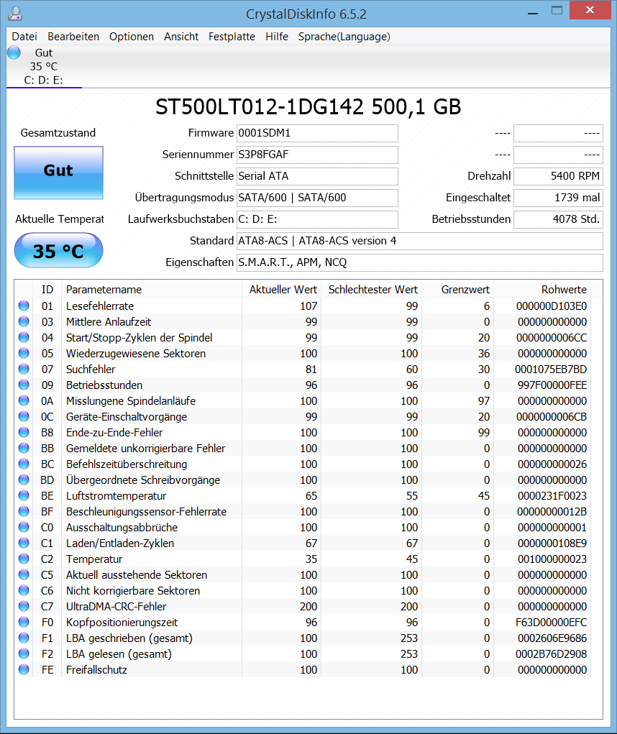This screenshot has width=617, height=734.
Task: Open the Datei menu
Action: pyautogui.click(x=24, y=37)
